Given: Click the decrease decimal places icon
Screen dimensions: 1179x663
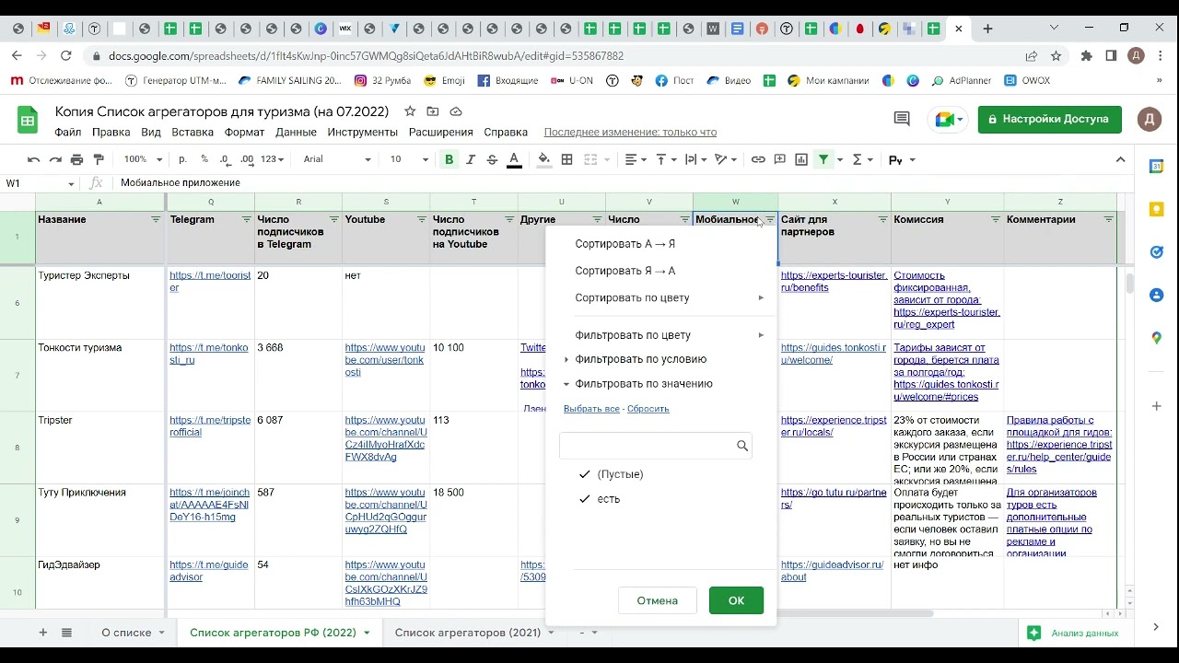Looking at the screenshot, I should 225,159.
